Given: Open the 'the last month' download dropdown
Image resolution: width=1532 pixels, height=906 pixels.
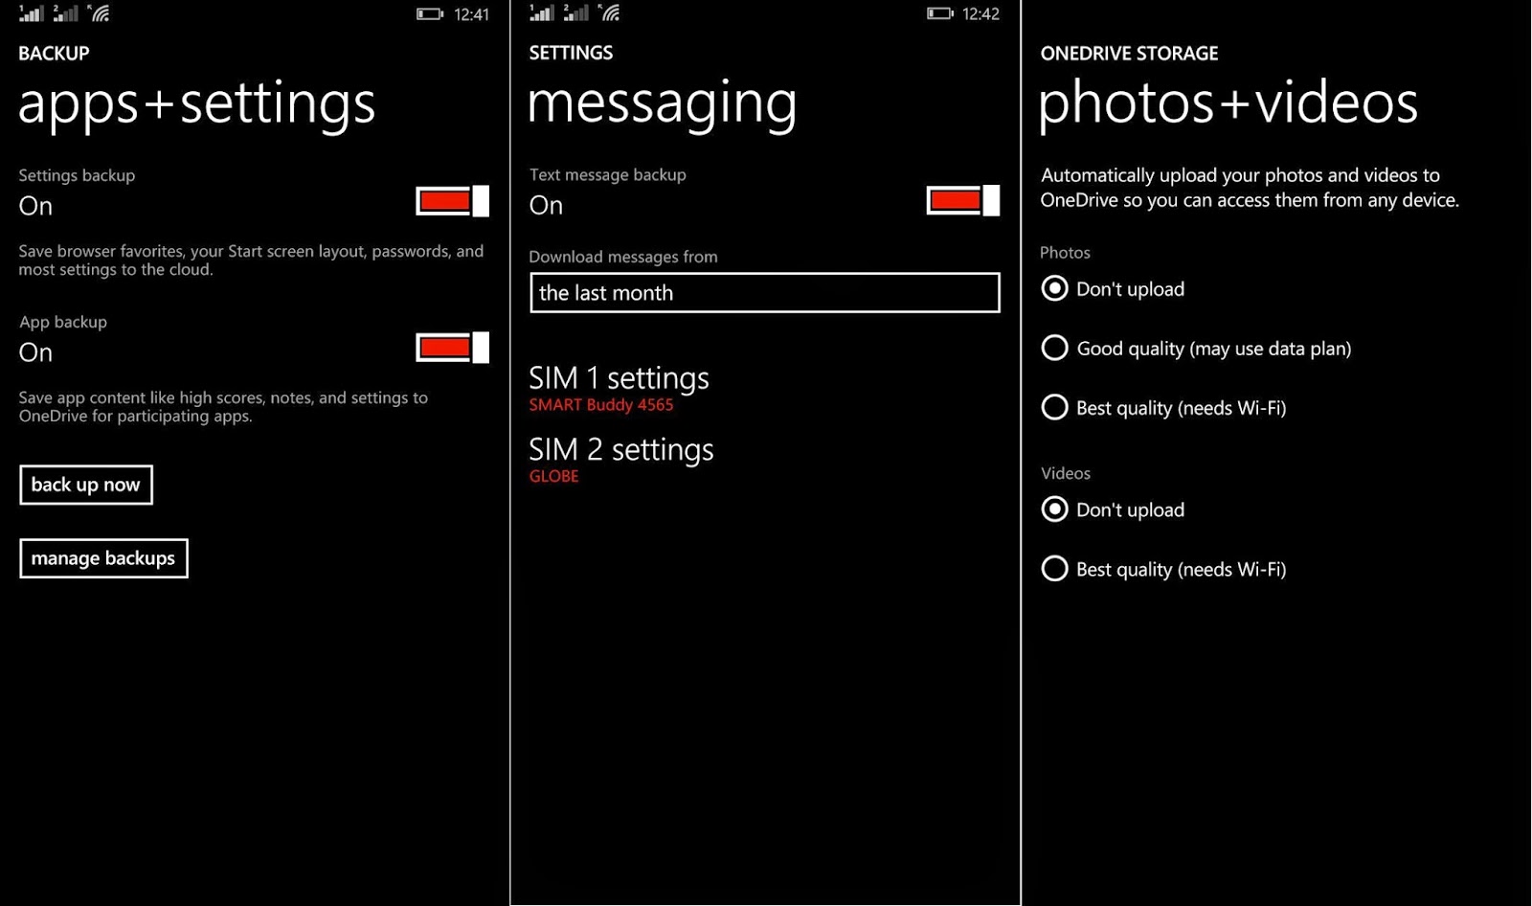Looking at the screenshot, I should [x=764, y=293].
